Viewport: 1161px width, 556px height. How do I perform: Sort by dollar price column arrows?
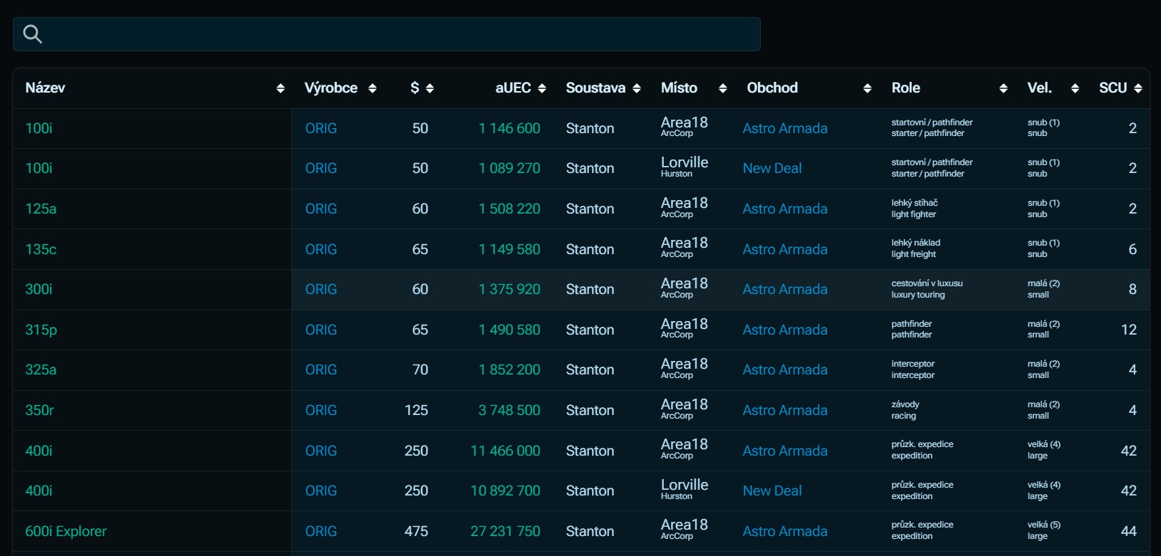pyautogui.click(x=429, y=88)
